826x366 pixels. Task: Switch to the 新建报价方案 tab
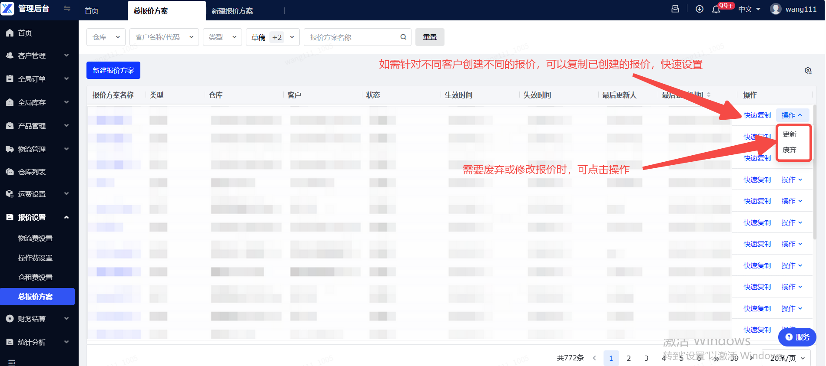coord(232,11)
